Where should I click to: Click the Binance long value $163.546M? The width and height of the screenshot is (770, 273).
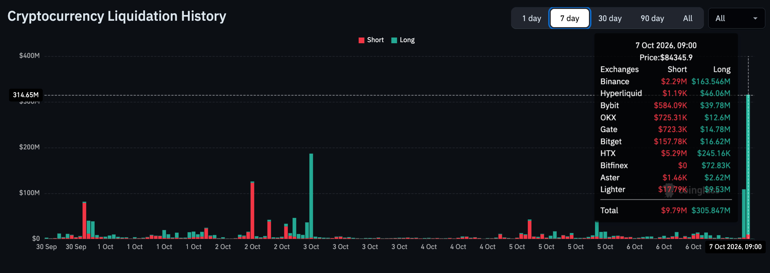point(711,81)
